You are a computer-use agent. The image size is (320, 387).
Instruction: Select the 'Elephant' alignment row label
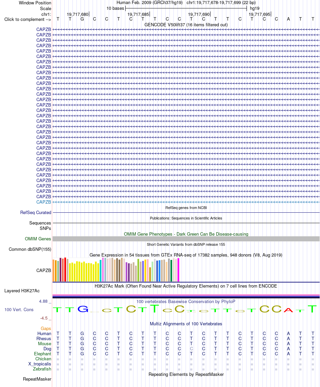coord(43,354)
